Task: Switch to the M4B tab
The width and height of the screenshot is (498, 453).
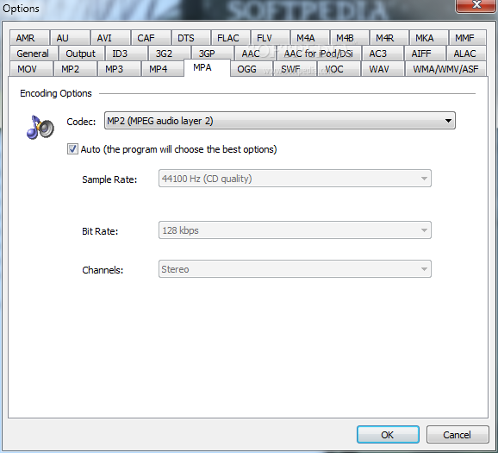Action: (350, 38)
